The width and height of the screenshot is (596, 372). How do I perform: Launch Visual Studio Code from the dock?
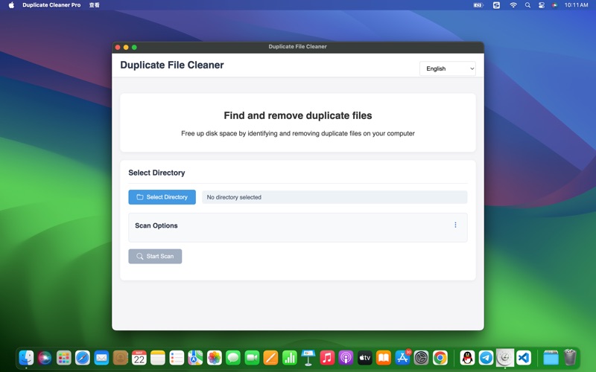pos(524,358)
